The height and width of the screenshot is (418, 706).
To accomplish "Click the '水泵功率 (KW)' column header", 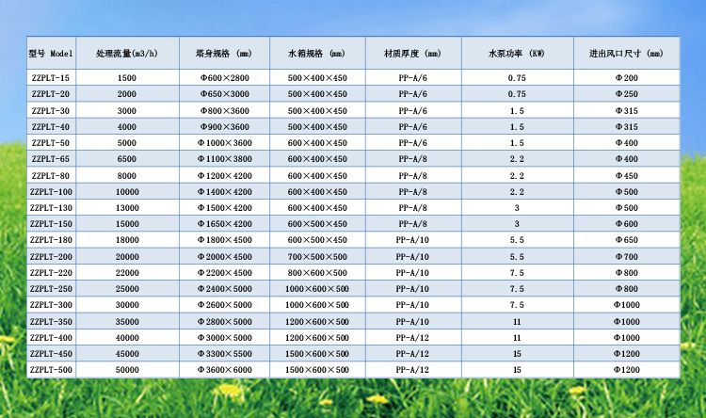I will [x=518, y=53].
